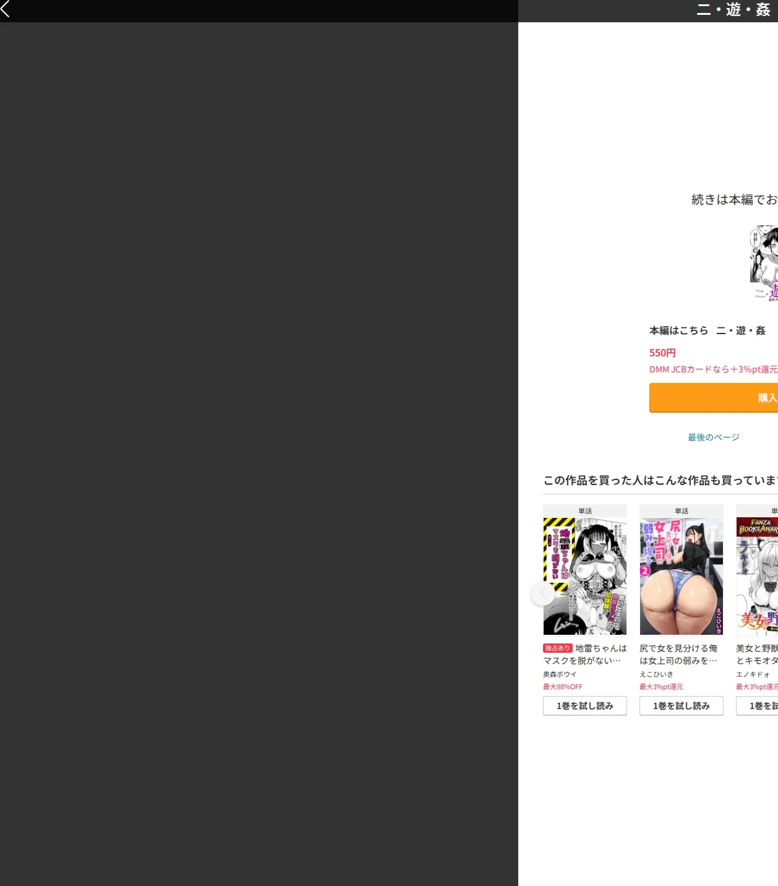Open the FANZA Books Award cover thumbnail
The image size is (778, 886).
pos(757,576)
